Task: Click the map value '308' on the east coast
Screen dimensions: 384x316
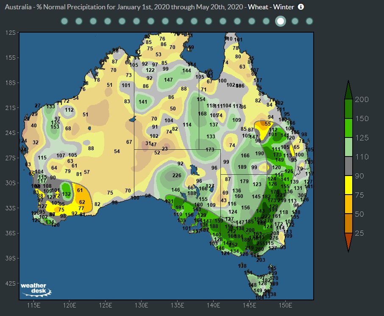Action: tap(302, 195)
